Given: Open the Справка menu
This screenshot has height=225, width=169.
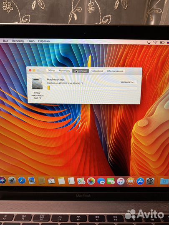Looking at the screenshot, I should click(x=44, y=41).
